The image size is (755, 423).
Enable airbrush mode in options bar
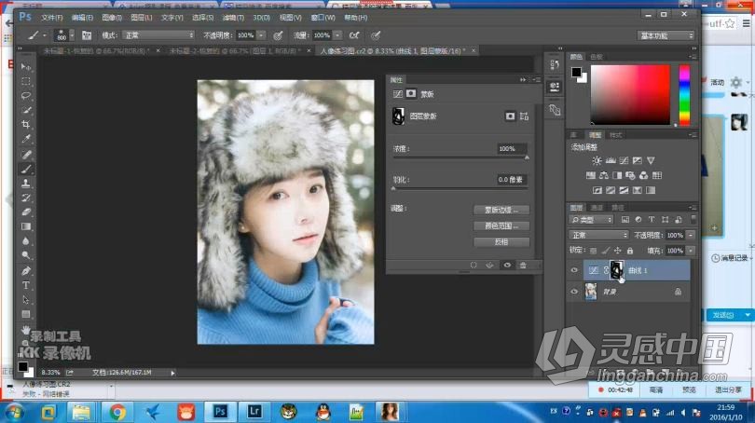click(x=354, y=35)
